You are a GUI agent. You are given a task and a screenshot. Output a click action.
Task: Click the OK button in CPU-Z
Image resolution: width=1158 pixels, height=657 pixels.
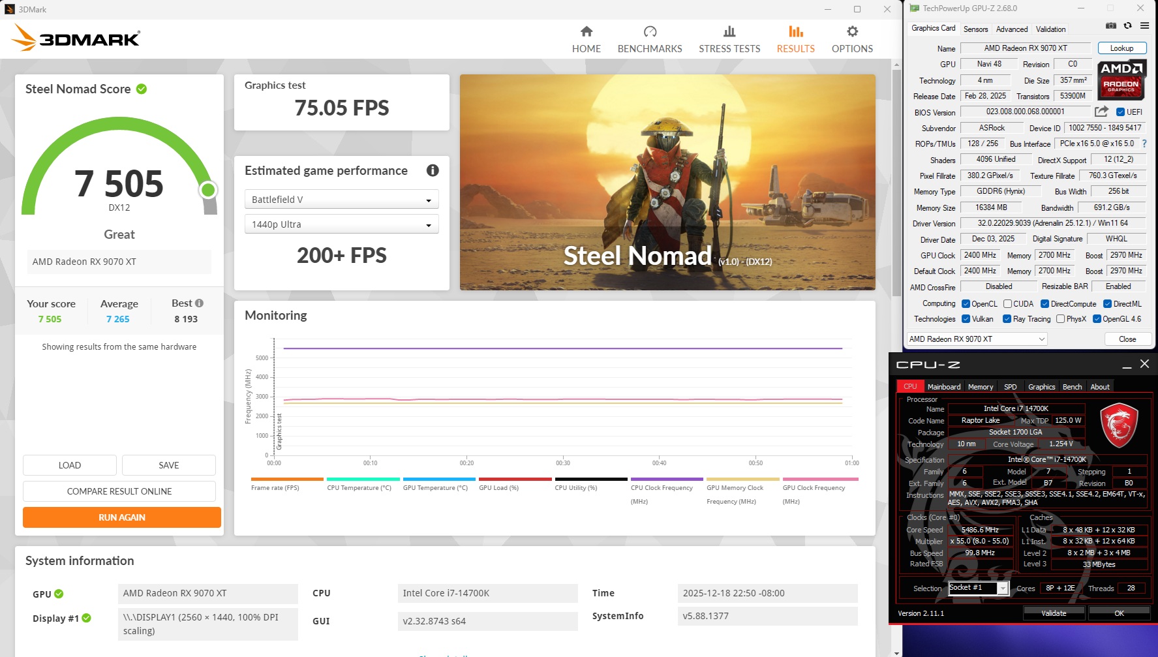pyautogui.click(x=1119, y=613)
